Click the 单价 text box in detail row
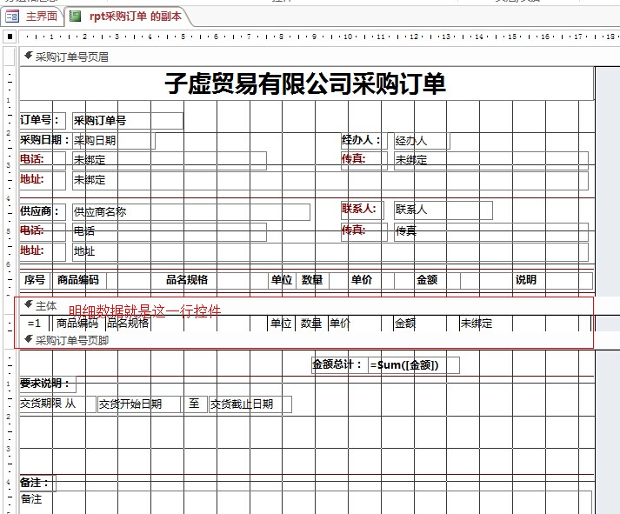Viewport: 620px width, 514px height. point(361,324)
